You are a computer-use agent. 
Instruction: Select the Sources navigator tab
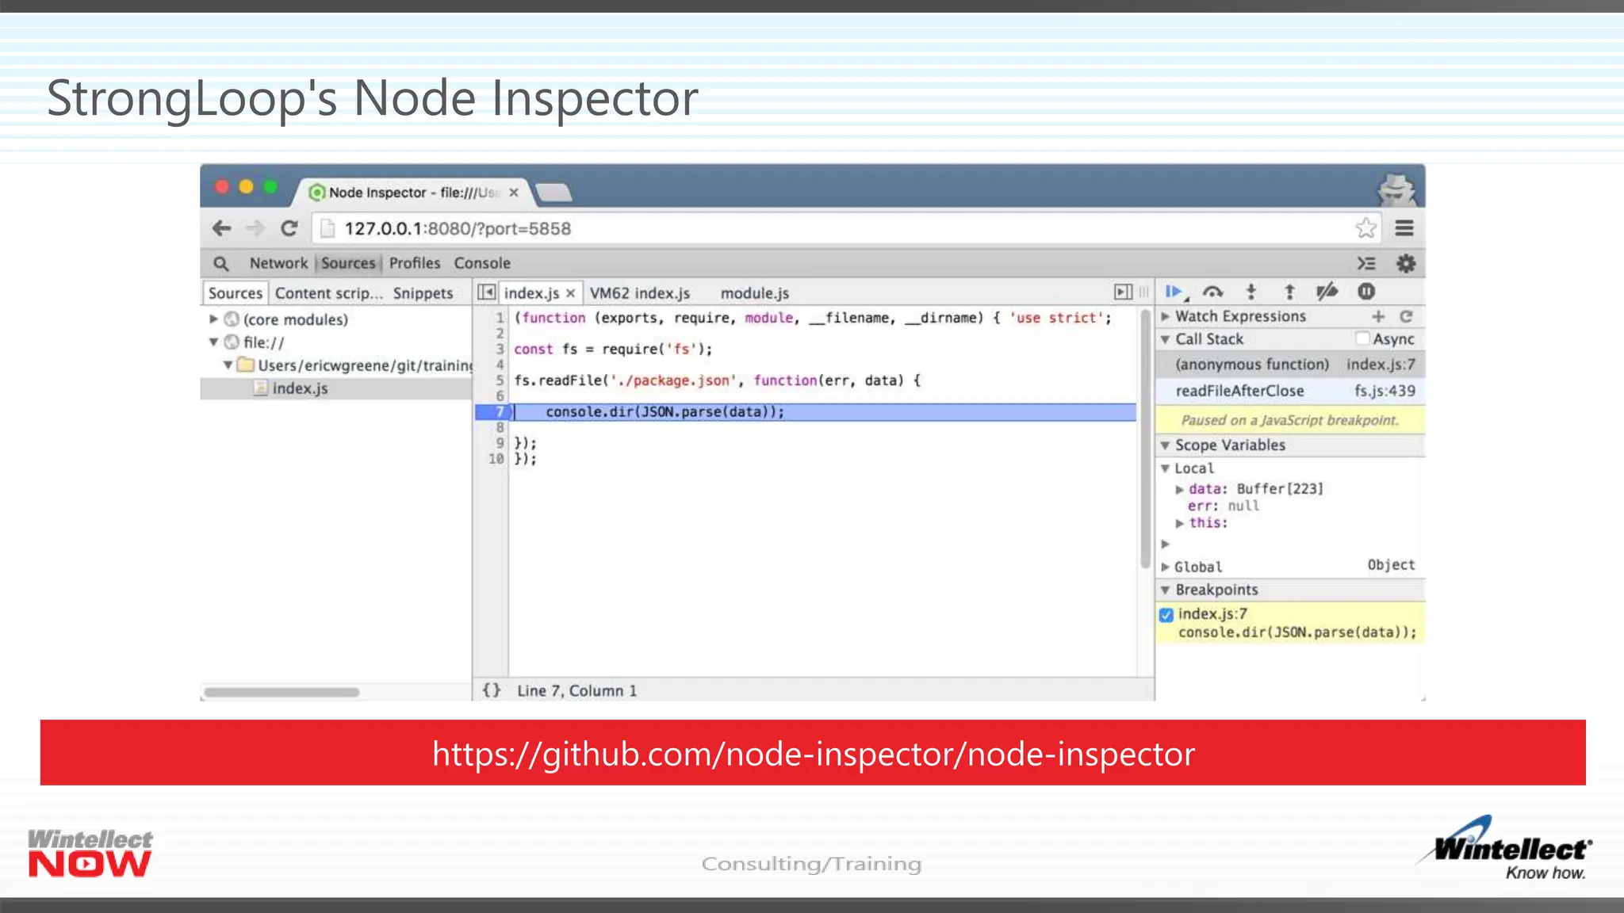pos(236,293)
